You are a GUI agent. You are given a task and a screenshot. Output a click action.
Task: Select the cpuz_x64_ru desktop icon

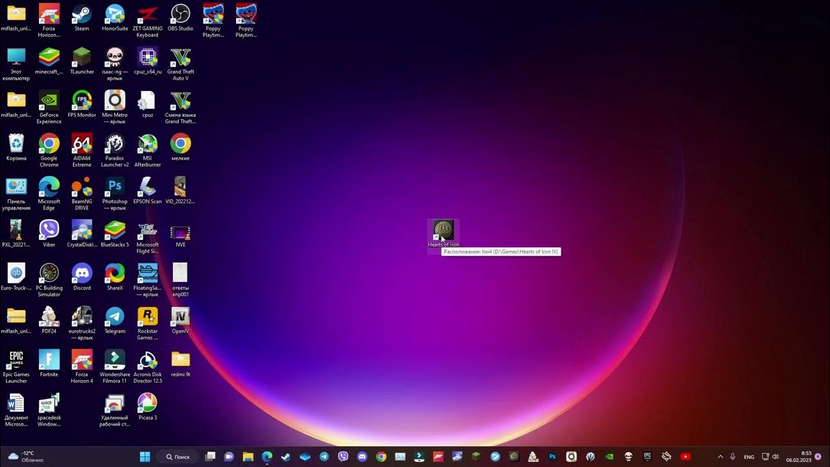pos(148,61)
